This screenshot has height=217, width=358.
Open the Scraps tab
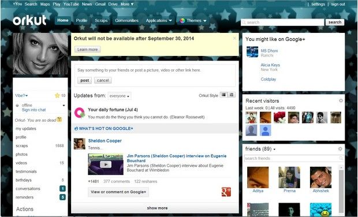pyautogui.click(x=101, y=21)
